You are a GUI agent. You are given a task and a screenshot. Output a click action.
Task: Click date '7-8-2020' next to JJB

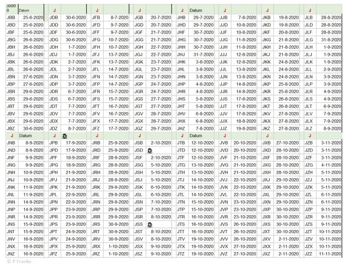click(x=247, y=17)
